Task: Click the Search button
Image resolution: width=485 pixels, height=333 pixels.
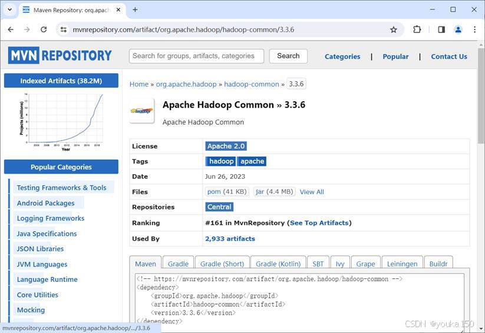Action: coord(288,56)
